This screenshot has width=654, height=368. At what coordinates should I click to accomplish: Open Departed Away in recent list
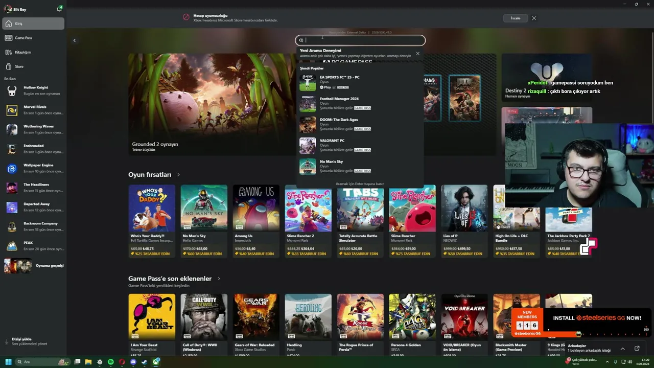point(33,207)
